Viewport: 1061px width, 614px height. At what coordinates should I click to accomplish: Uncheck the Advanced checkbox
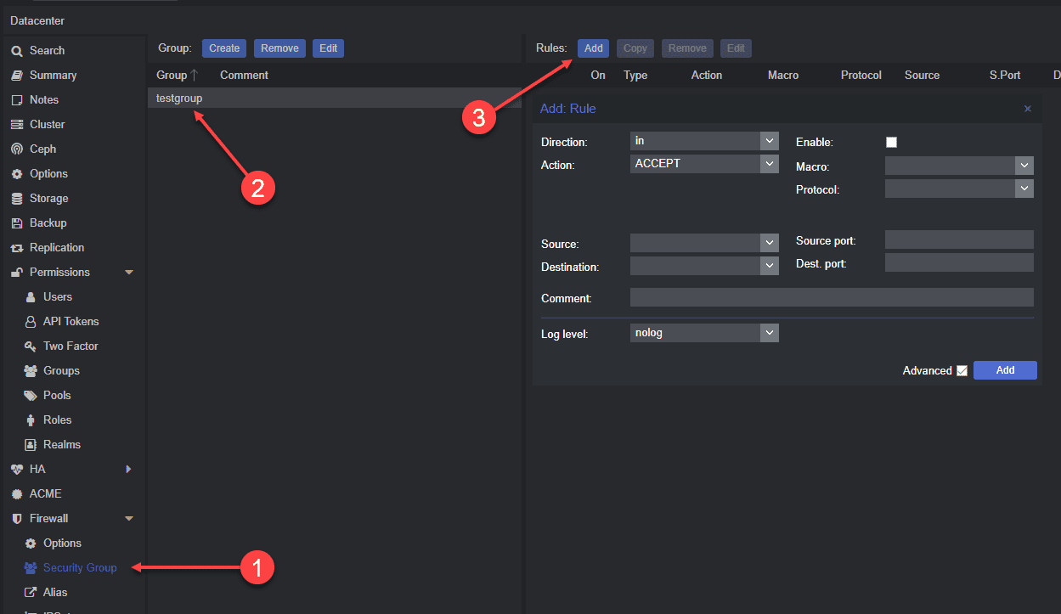(962, 371)
